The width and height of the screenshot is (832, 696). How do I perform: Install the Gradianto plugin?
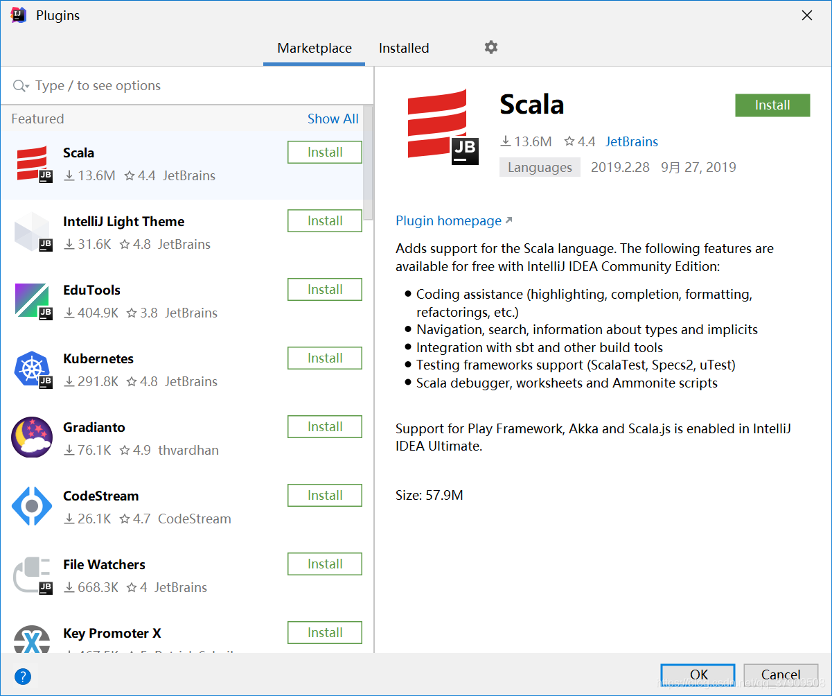(325, 426)
